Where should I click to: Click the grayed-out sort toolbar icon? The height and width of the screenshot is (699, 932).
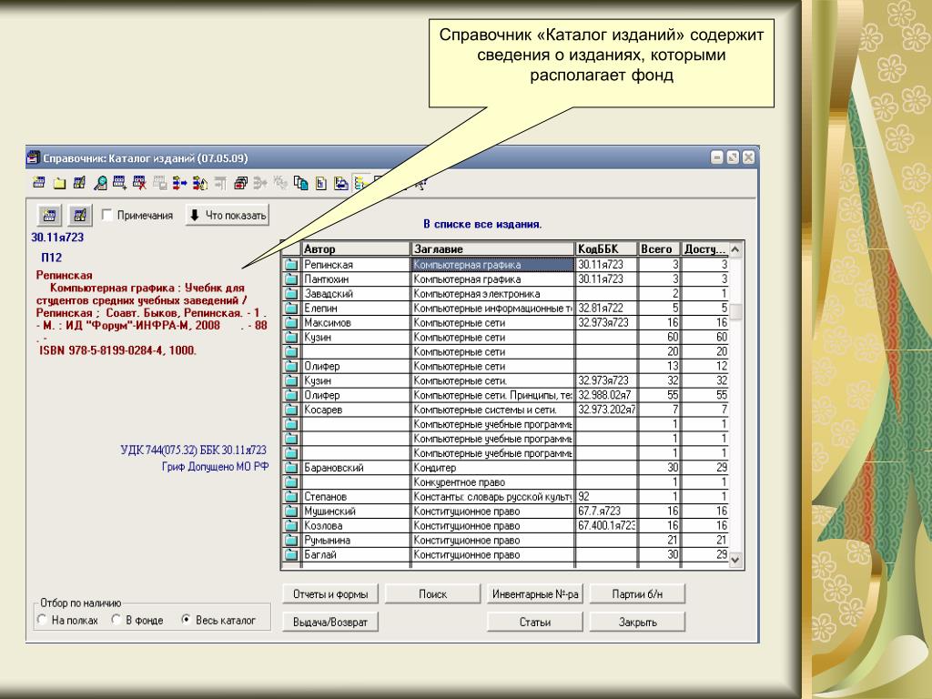[x=220, y=183]
